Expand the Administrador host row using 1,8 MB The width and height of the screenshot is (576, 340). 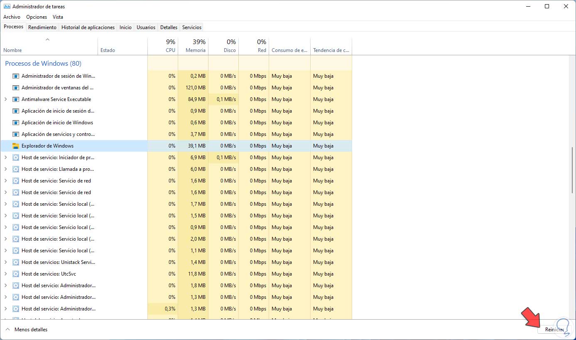pos(5,286)
